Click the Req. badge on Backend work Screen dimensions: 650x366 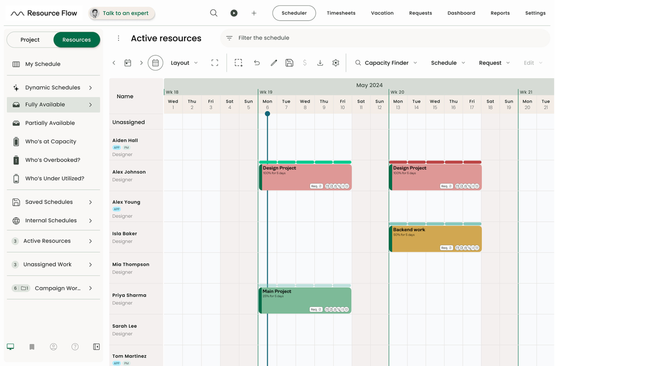(x=446, y=248)
